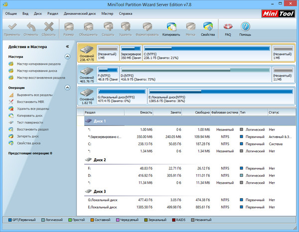Sort by the Емкость column header
This screenshot has width=299, height=232.
click(146, 113)
